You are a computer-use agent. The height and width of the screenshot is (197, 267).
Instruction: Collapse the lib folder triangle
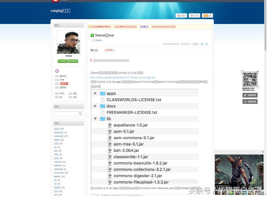[x=96, y=119]
